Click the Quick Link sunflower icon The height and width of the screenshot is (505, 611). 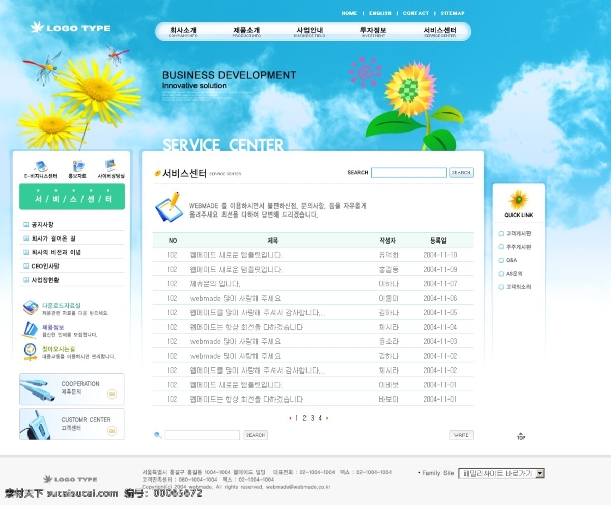(518, 200)
